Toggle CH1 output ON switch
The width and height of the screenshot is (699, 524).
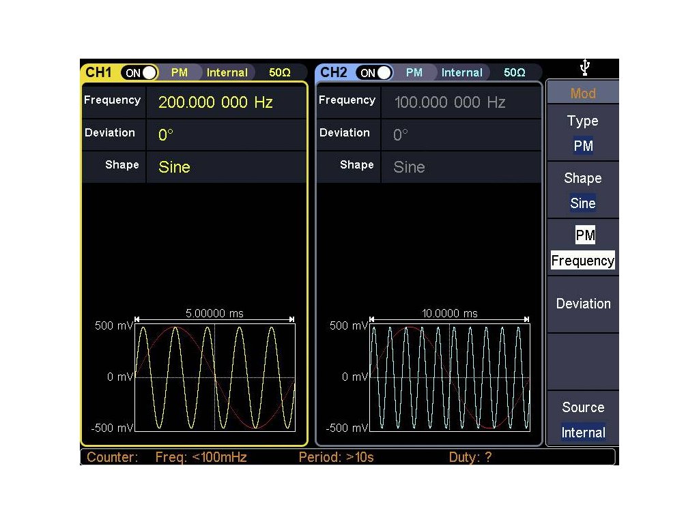click(139, 72)
